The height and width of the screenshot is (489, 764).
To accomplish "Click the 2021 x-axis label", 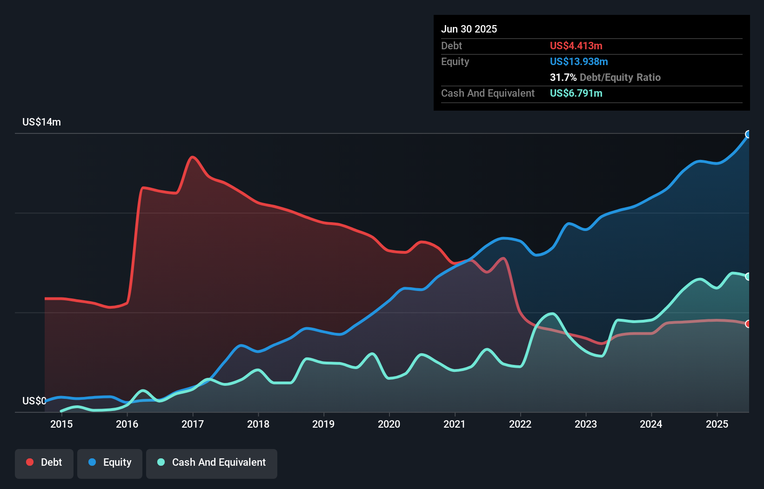I will pyautogui.click(x=455, y=424).
